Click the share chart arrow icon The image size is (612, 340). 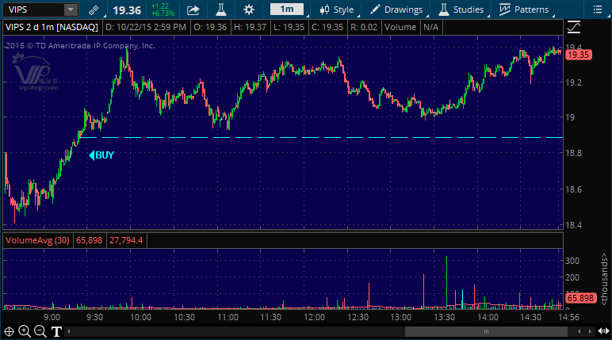(x=193, y=10)
